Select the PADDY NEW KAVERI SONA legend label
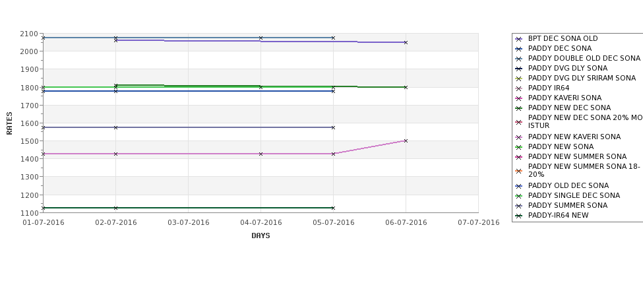The image size is (643, 283). [574, 137]
